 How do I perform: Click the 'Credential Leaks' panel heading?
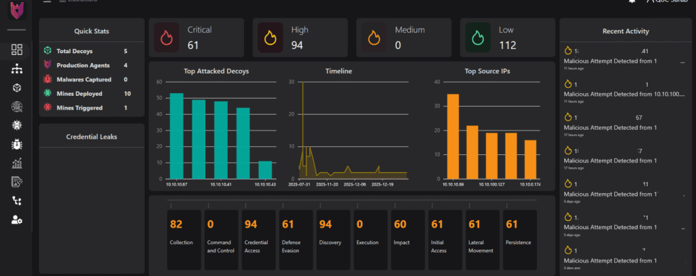(x=92, y=137)
